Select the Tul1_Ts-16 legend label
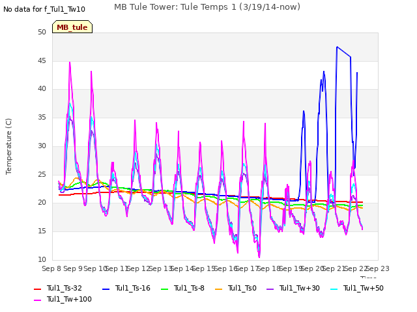Image resolution: width=417 pixels, height=312 pixels. tap(133, 288)
